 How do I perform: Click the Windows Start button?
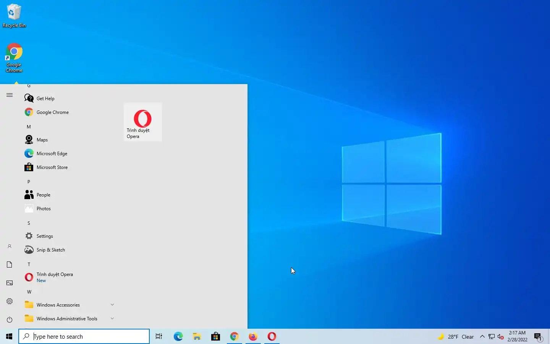[9, 336]
